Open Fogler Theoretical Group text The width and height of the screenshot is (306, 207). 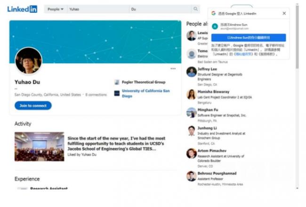click(x=144, y=82)
